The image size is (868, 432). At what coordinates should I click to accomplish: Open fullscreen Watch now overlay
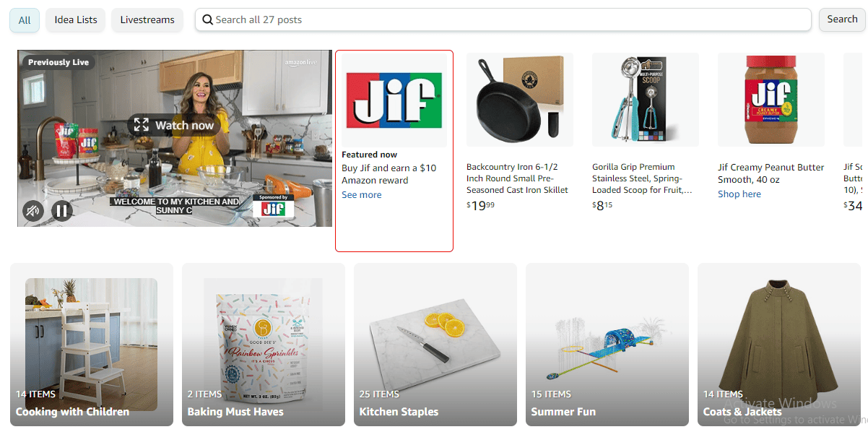174,125
